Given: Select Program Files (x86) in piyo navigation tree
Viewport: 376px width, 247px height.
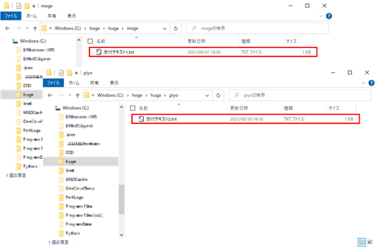Looking at the screenshot, I should pyautogui.click(x=84, y=215).
